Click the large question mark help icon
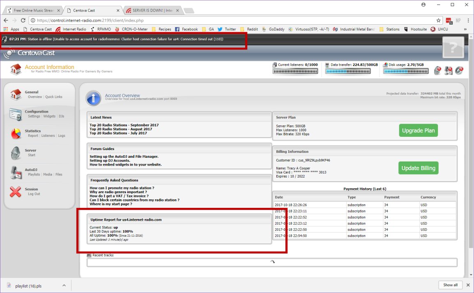Screen dimensions: 474x293 click(453, 47)
